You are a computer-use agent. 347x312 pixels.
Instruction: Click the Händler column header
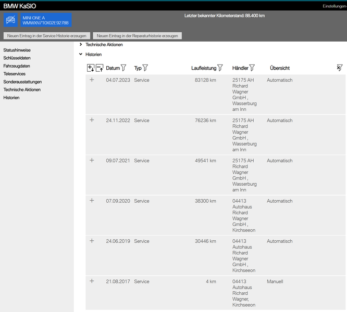240,68
